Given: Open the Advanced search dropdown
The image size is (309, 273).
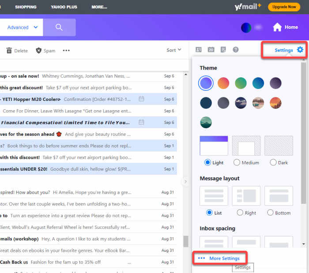Looking at the screenshot, I should (x=22, y=27).
